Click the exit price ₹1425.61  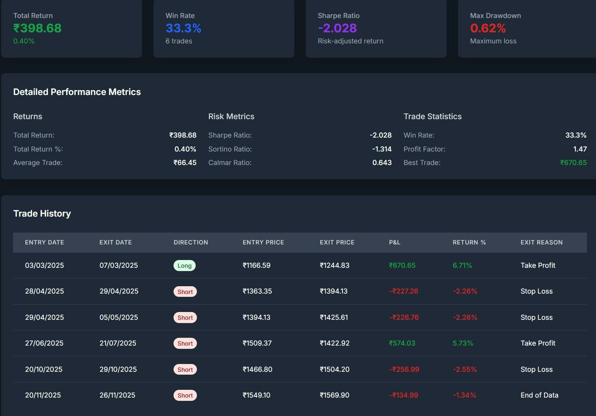pyautogui.click(x=334, y=317)
